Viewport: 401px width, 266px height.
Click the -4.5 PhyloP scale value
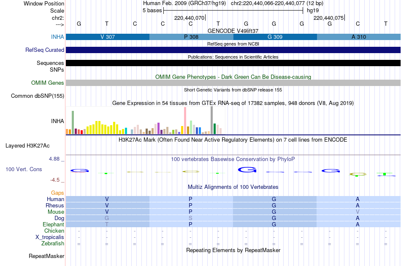[x=55, y=180]
